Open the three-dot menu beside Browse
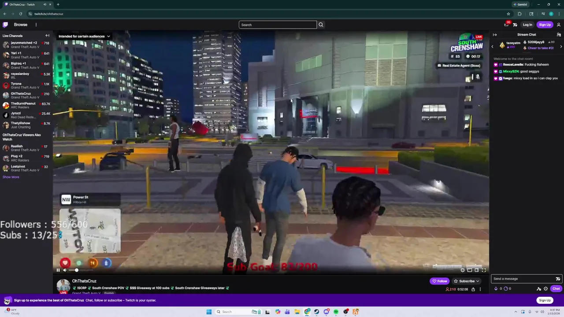 tap(36, 25)
